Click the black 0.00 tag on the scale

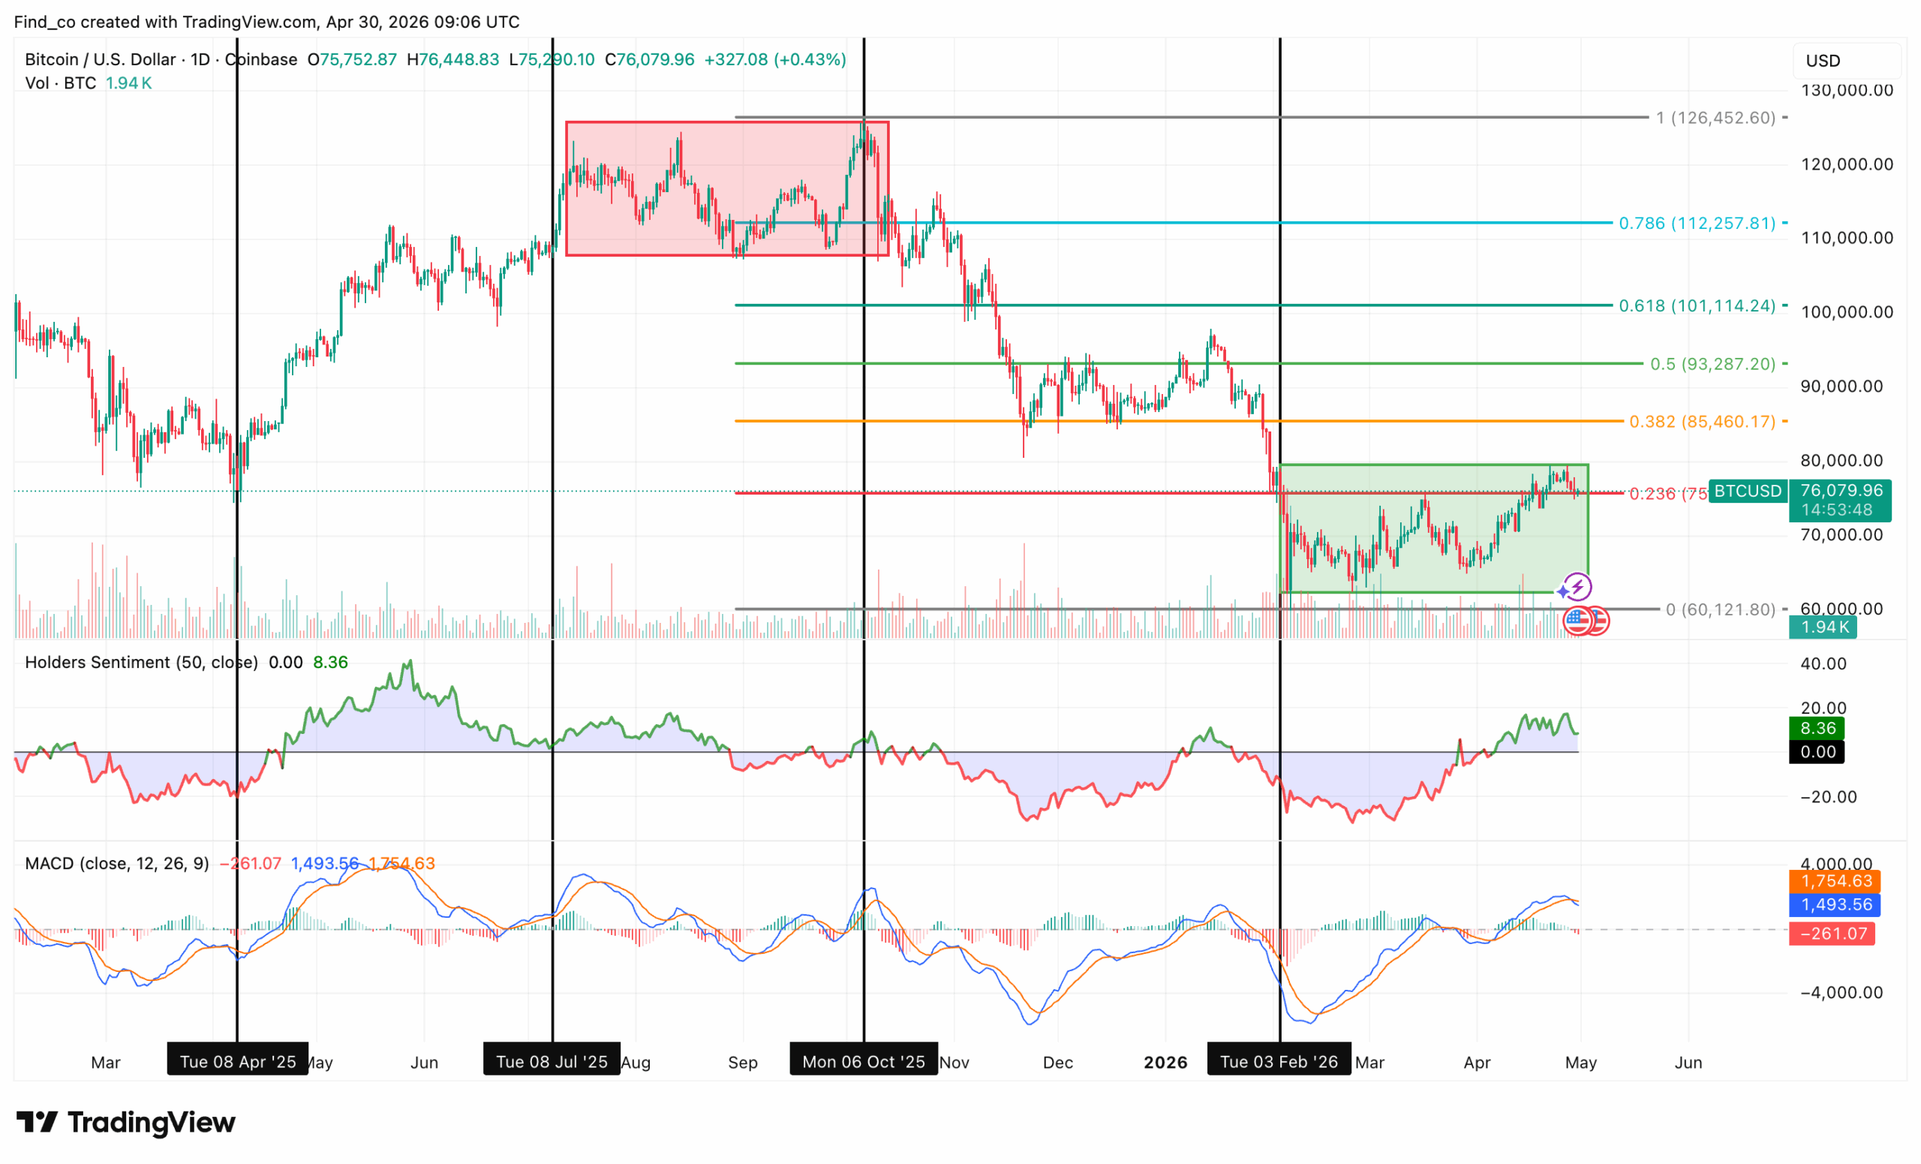point(1817,751)
